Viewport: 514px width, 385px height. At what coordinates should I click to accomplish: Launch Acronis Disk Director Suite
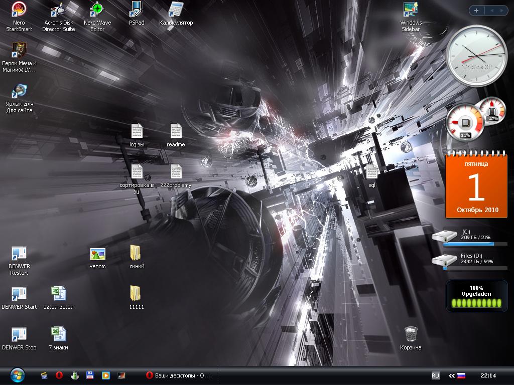point(59,9)
